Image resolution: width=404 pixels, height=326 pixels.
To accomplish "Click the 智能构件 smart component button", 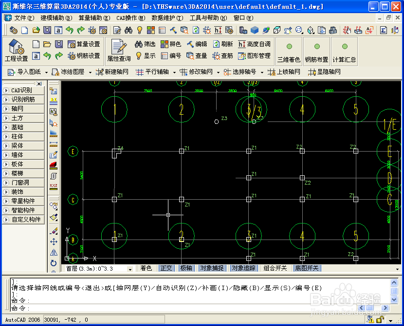I will pyautogui.click(x=23, y=210).
